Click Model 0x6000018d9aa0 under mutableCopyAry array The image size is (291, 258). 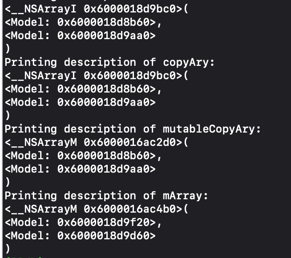tap(80, 169)
